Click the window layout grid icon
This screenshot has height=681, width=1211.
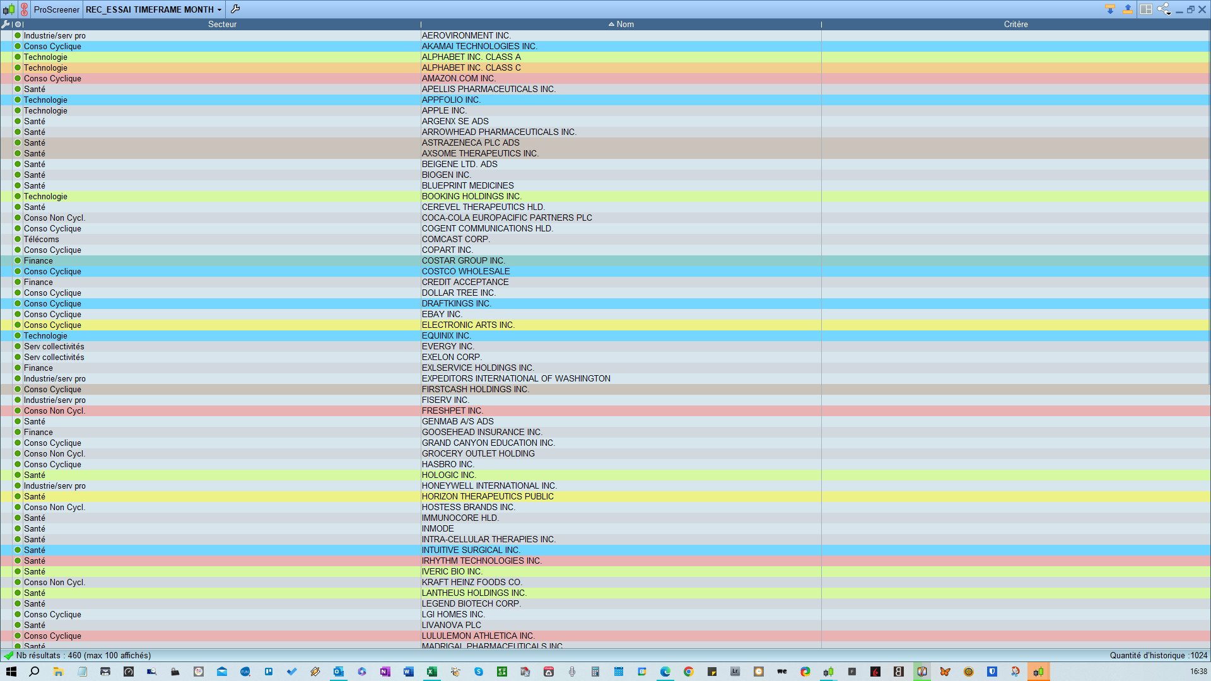[x=1146, y=9]
